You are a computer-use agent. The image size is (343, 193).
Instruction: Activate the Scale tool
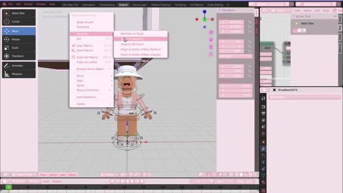click(x=19, y=48)
